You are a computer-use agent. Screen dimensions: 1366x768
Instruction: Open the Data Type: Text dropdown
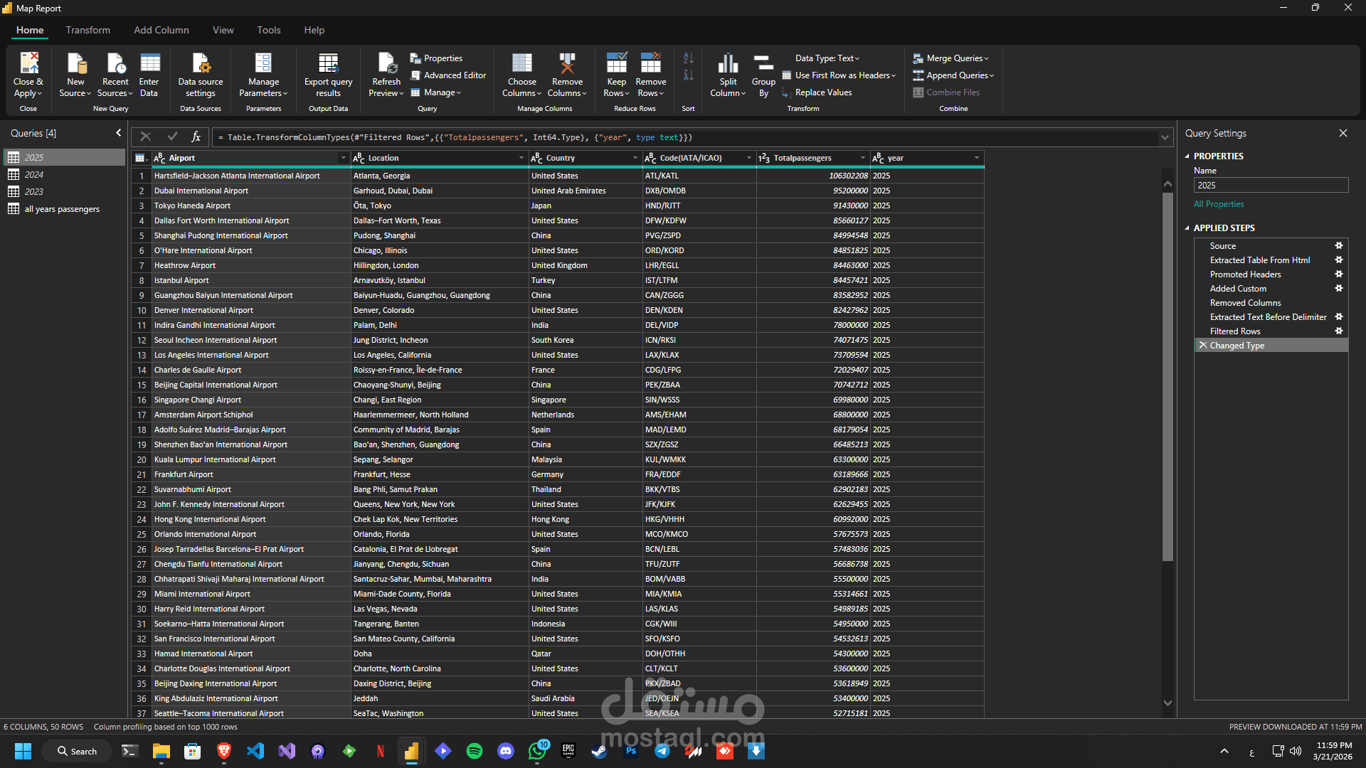[827, 58]
